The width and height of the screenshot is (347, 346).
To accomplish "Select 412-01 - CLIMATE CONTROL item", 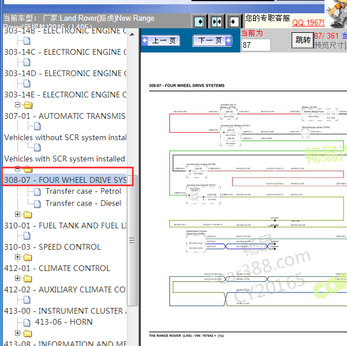I will click(x=57, y=268).
